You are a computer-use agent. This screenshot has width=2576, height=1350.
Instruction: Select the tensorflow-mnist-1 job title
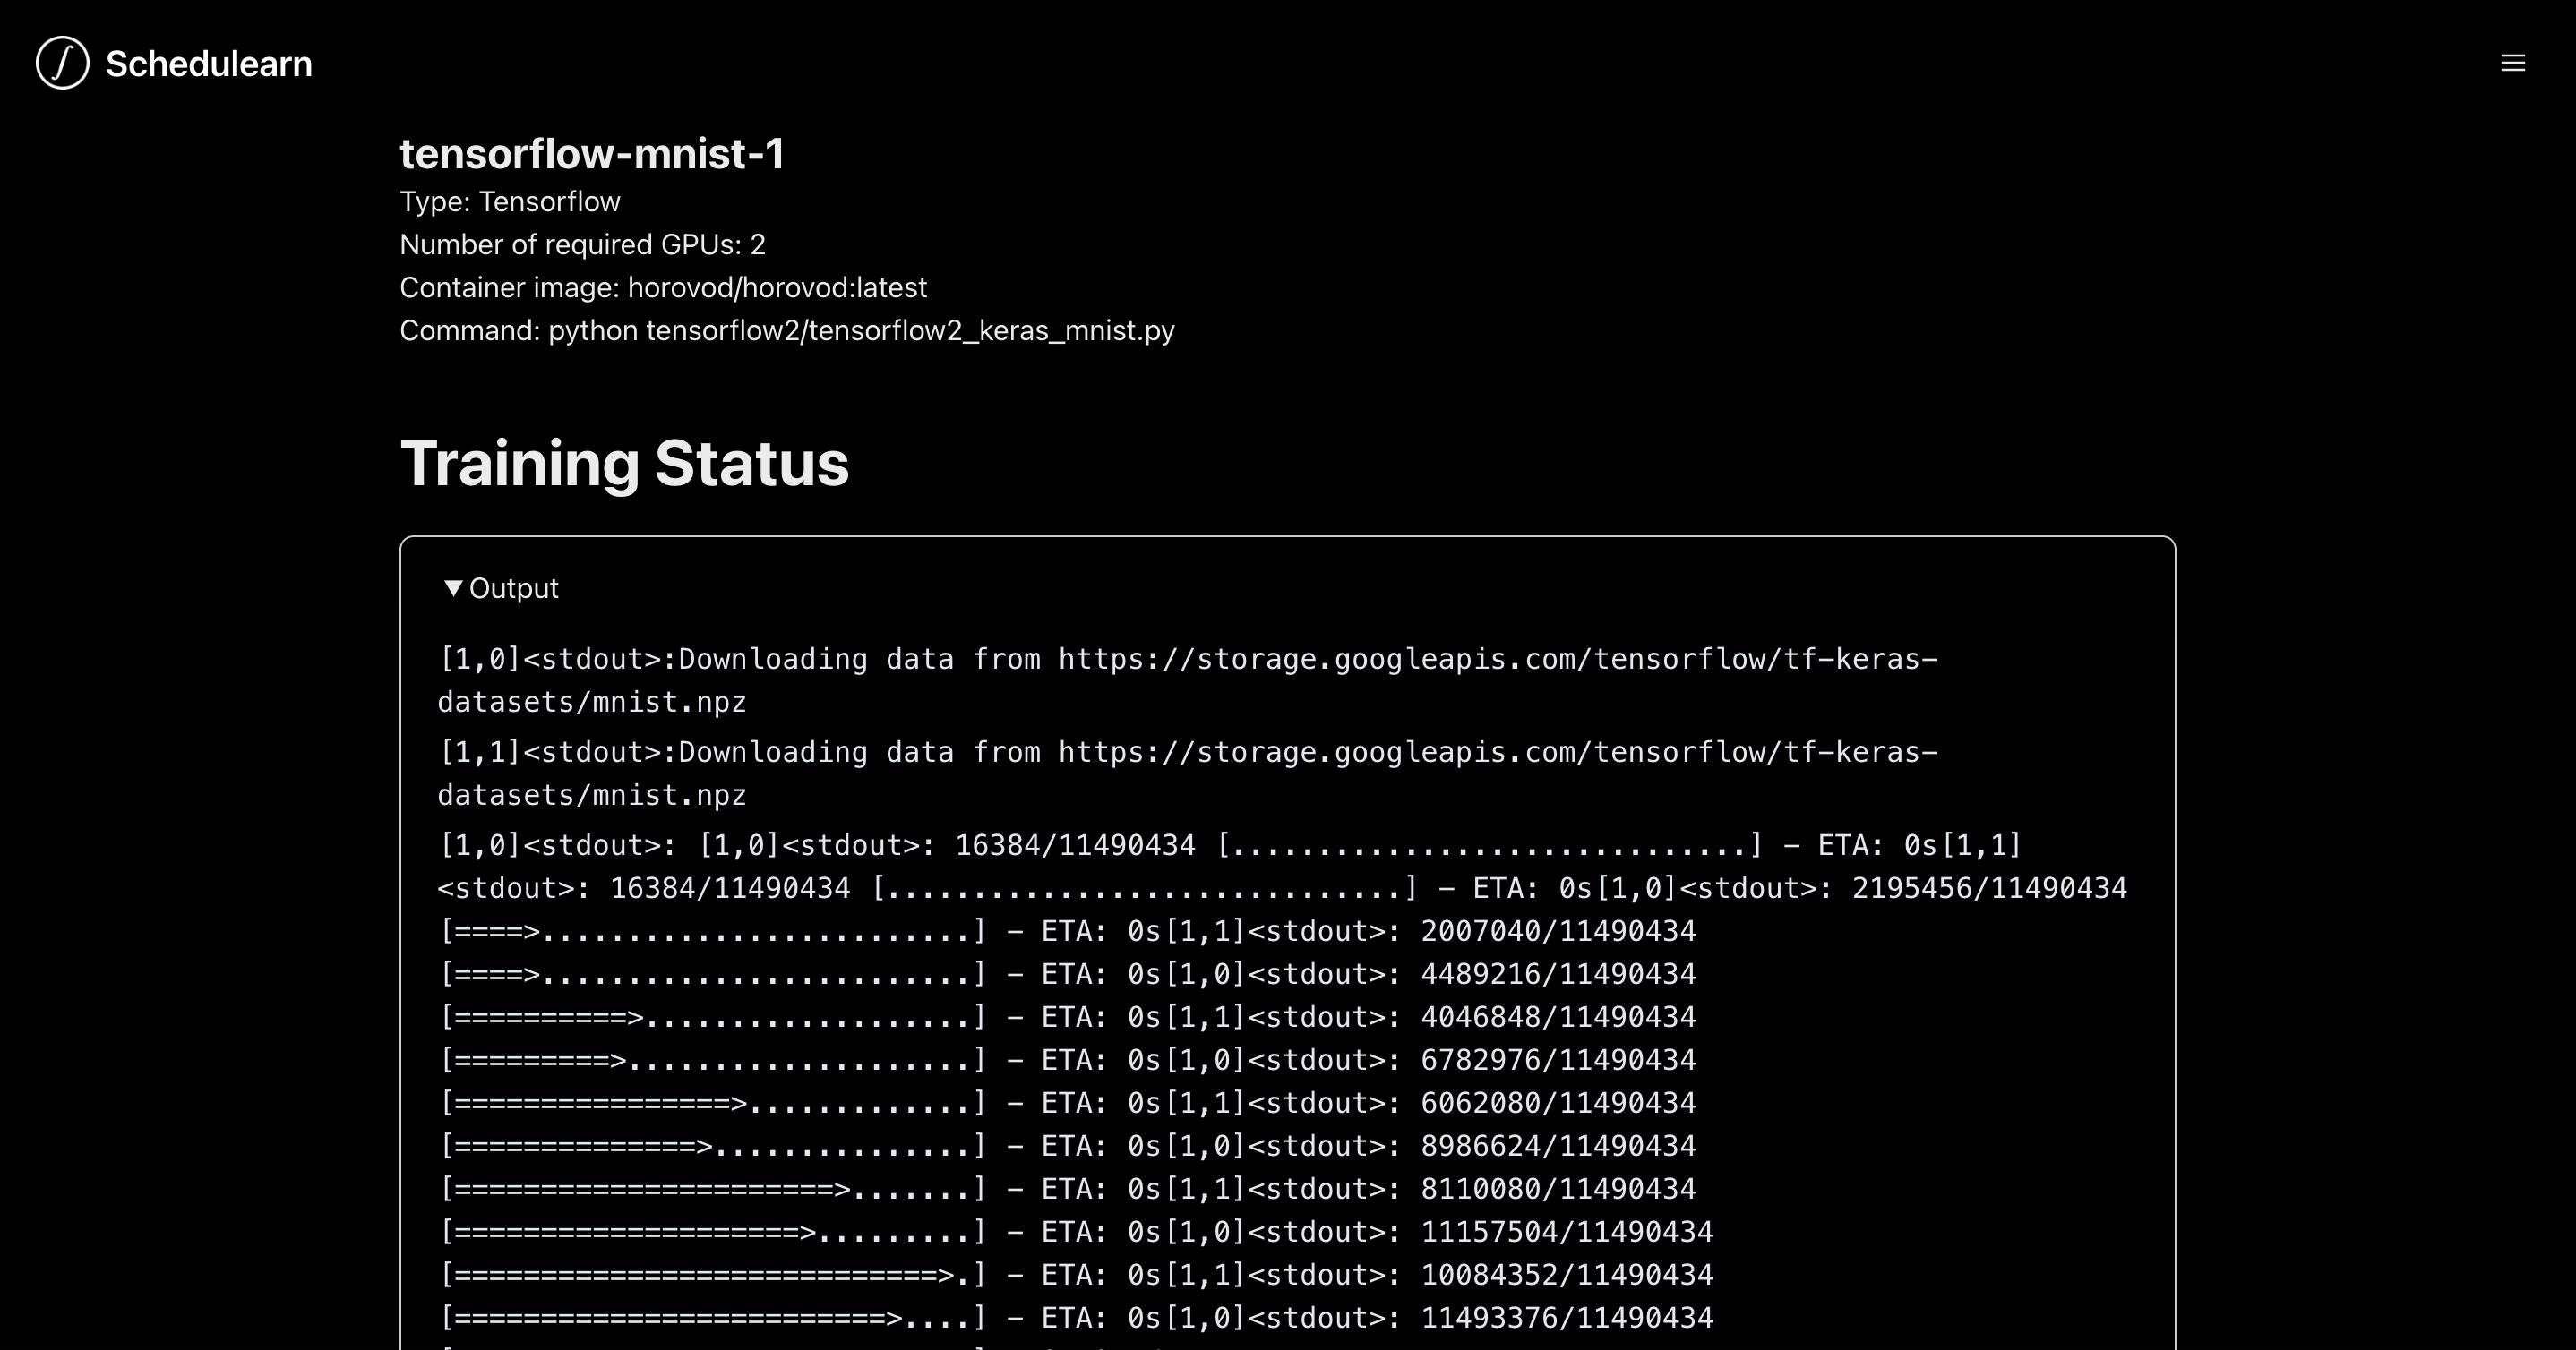coord(594,154)
